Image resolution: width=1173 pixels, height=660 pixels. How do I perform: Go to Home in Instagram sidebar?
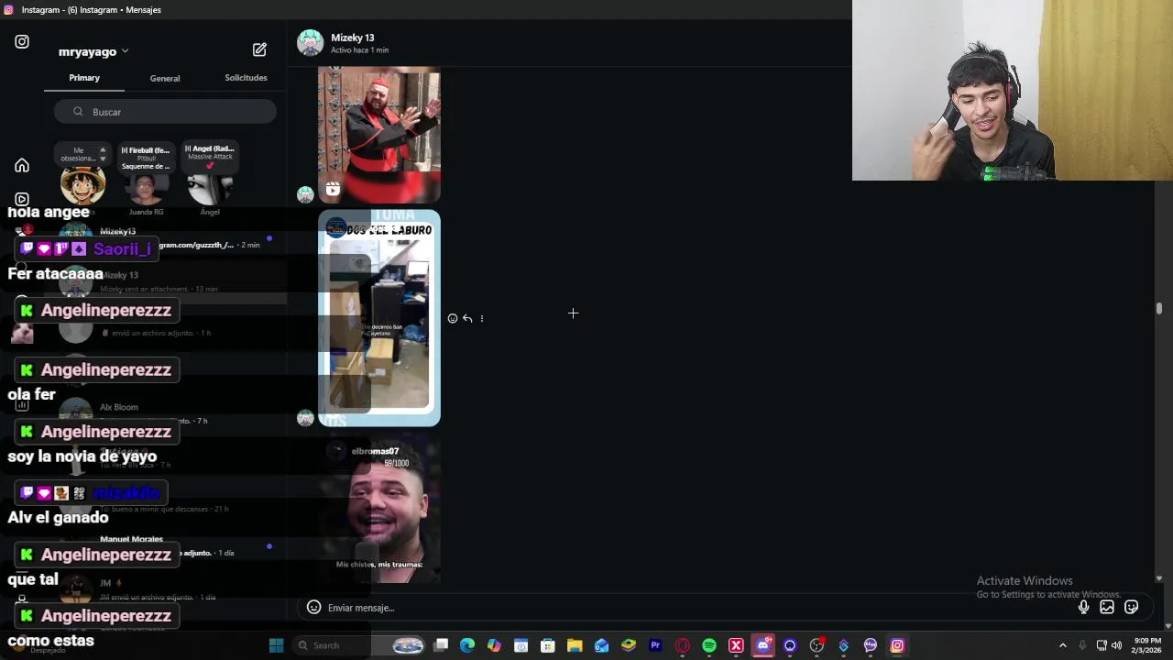click(22, 166)
